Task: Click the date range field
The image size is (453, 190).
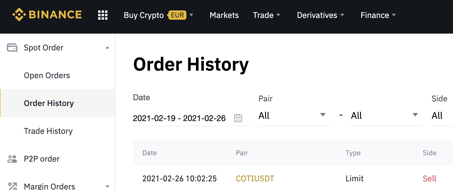Action: coord(179,118)
